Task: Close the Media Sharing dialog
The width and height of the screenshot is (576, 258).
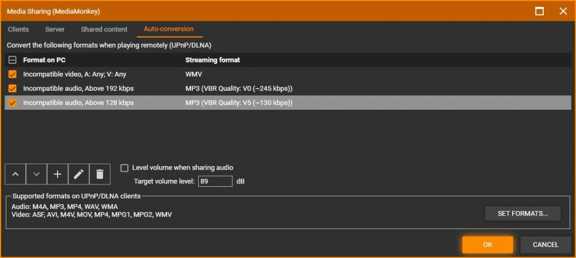Action: pos(563,11)
